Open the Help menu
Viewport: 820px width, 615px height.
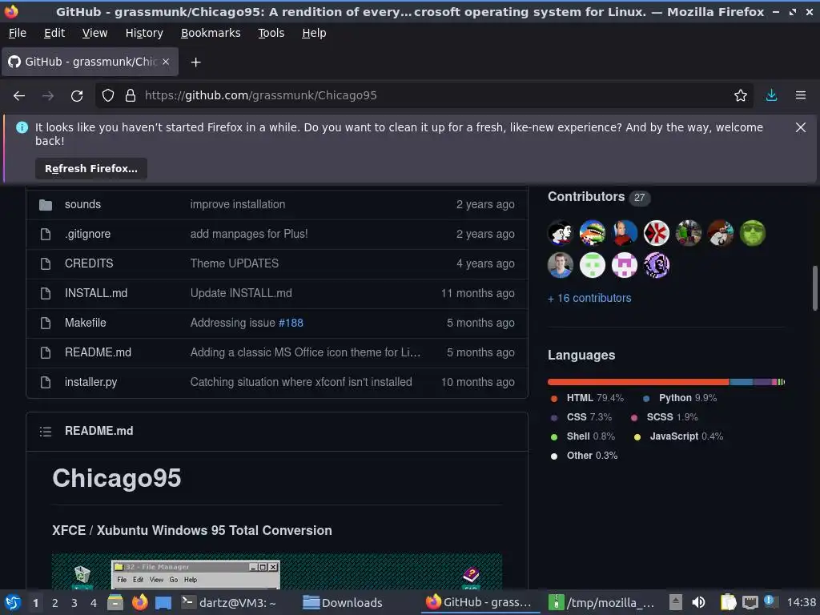(x=314, y=33)
